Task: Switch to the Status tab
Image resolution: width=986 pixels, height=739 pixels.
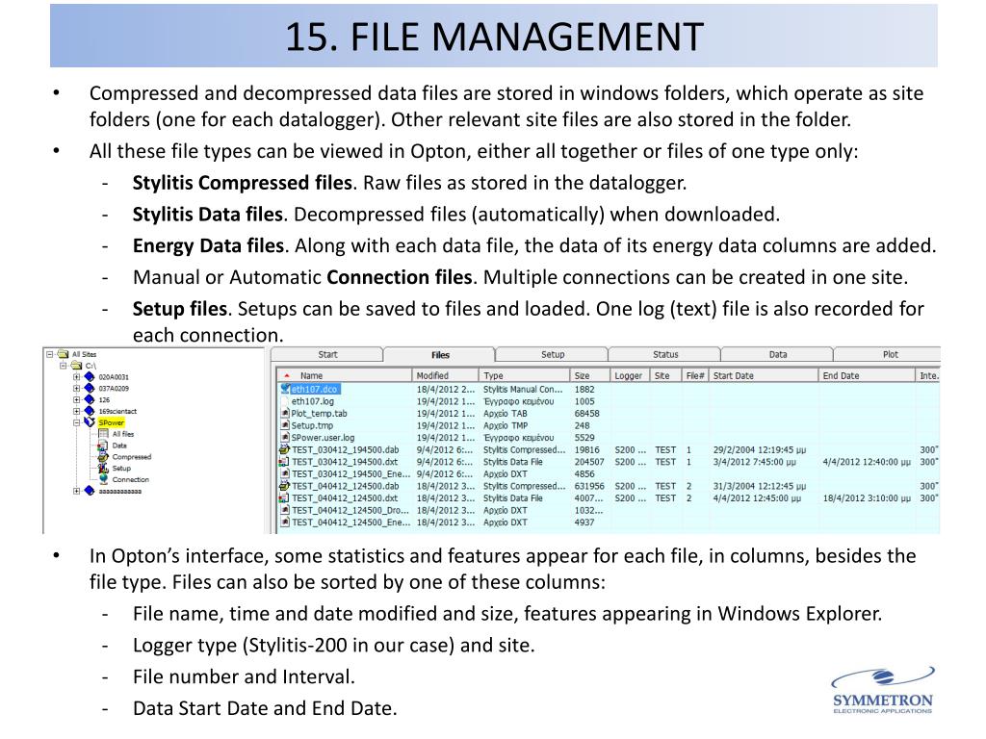Action: [x=664, y=354]
